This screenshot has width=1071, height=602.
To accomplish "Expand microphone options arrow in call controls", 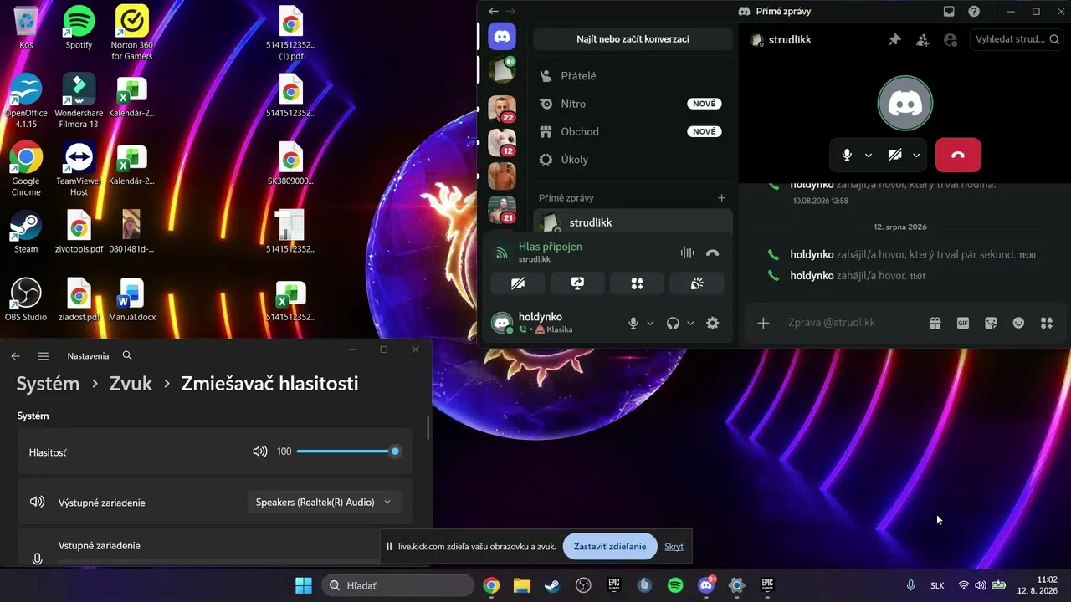I will [x=869, y=156].
